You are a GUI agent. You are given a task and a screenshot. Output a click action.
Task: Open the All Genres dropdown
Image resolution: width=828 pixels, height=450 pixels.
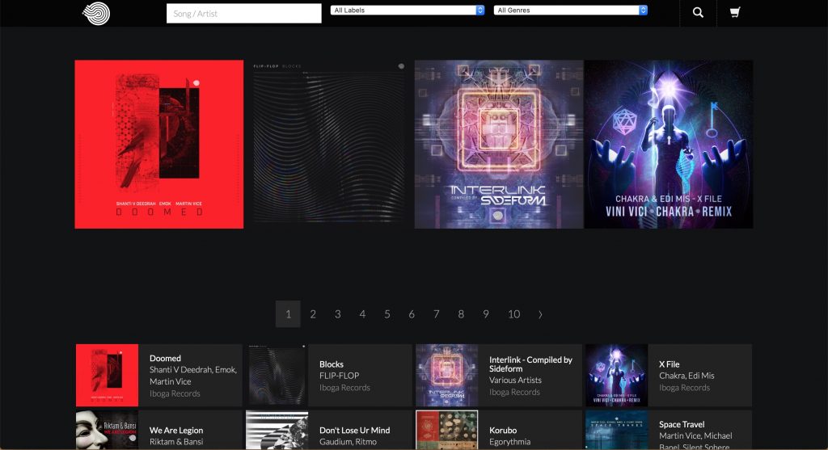click(x=570, y=10)
